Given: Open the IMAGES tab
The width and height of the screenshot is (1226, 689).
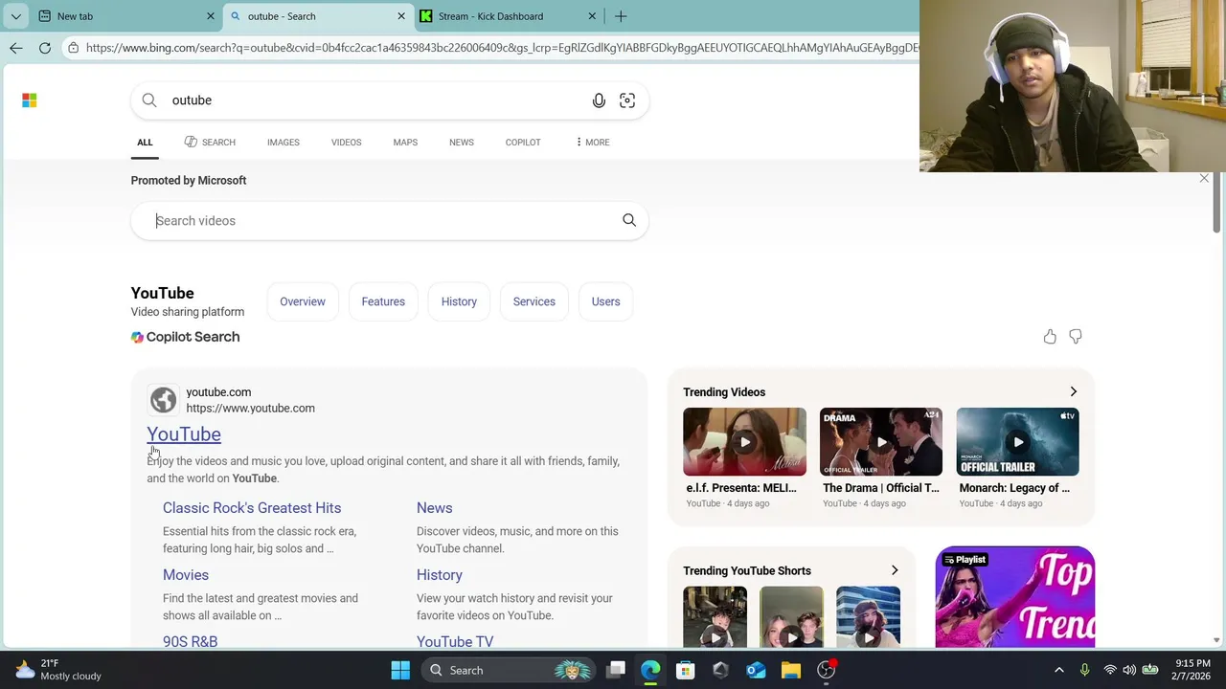Looking at the screenshot, I should [284, 143].
